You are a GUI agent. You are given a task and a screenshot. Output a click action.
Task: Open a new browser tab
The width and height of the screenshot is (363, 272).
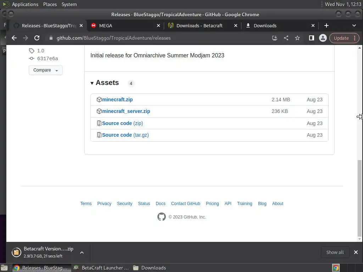(326, 25)
